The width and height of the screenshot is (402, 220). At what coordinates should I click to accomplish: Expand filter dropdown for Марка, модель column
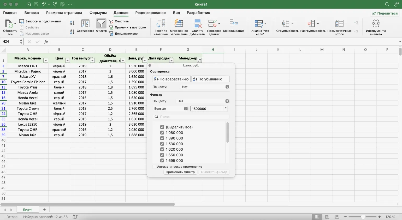click(x=46, y=60)
